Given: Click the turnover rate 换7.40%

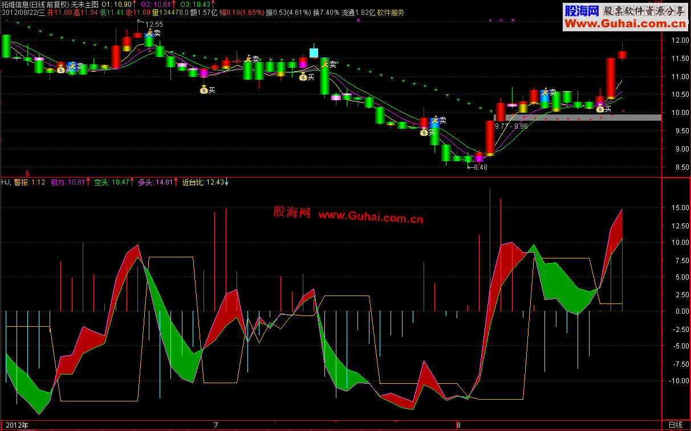Looking at the screenshot, I should [327, 12].
